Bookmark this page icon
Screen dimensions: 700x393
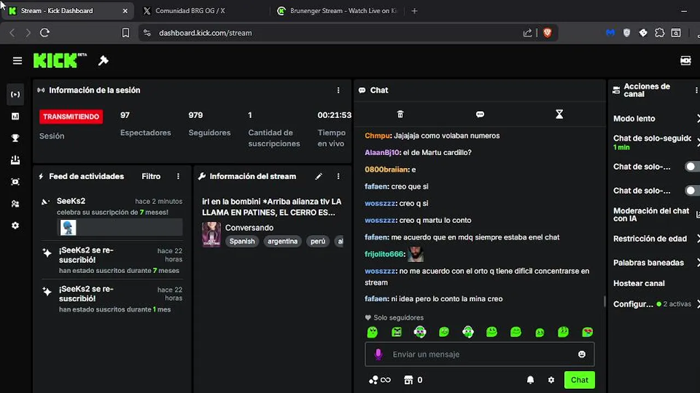[125, 33]
